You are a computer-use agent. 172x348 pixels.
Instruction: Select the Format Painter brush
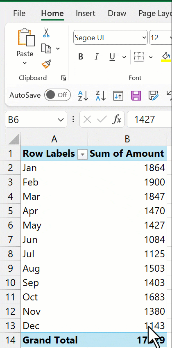46,64
